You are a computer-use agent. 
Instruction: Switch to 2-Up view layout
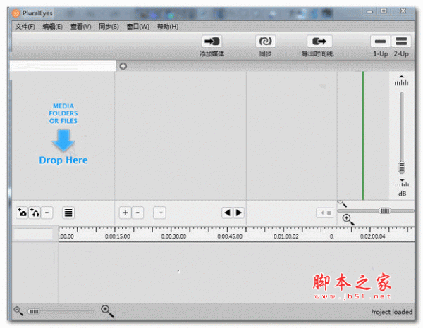pos(401,42)
